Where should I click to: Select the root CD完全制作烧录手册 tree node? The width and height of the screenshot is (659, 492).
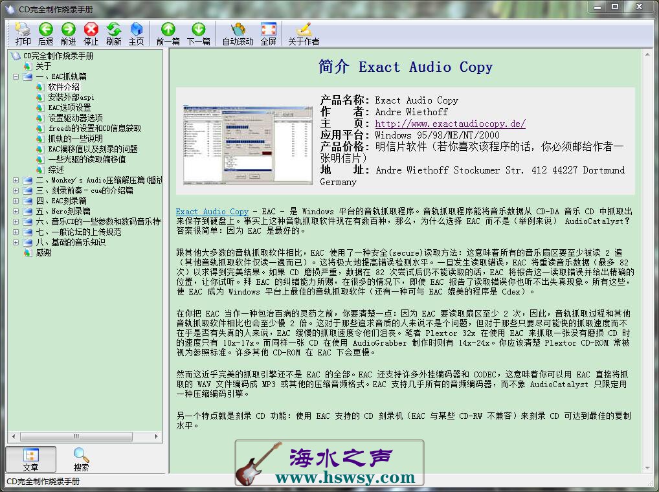[x=58, y=56]
